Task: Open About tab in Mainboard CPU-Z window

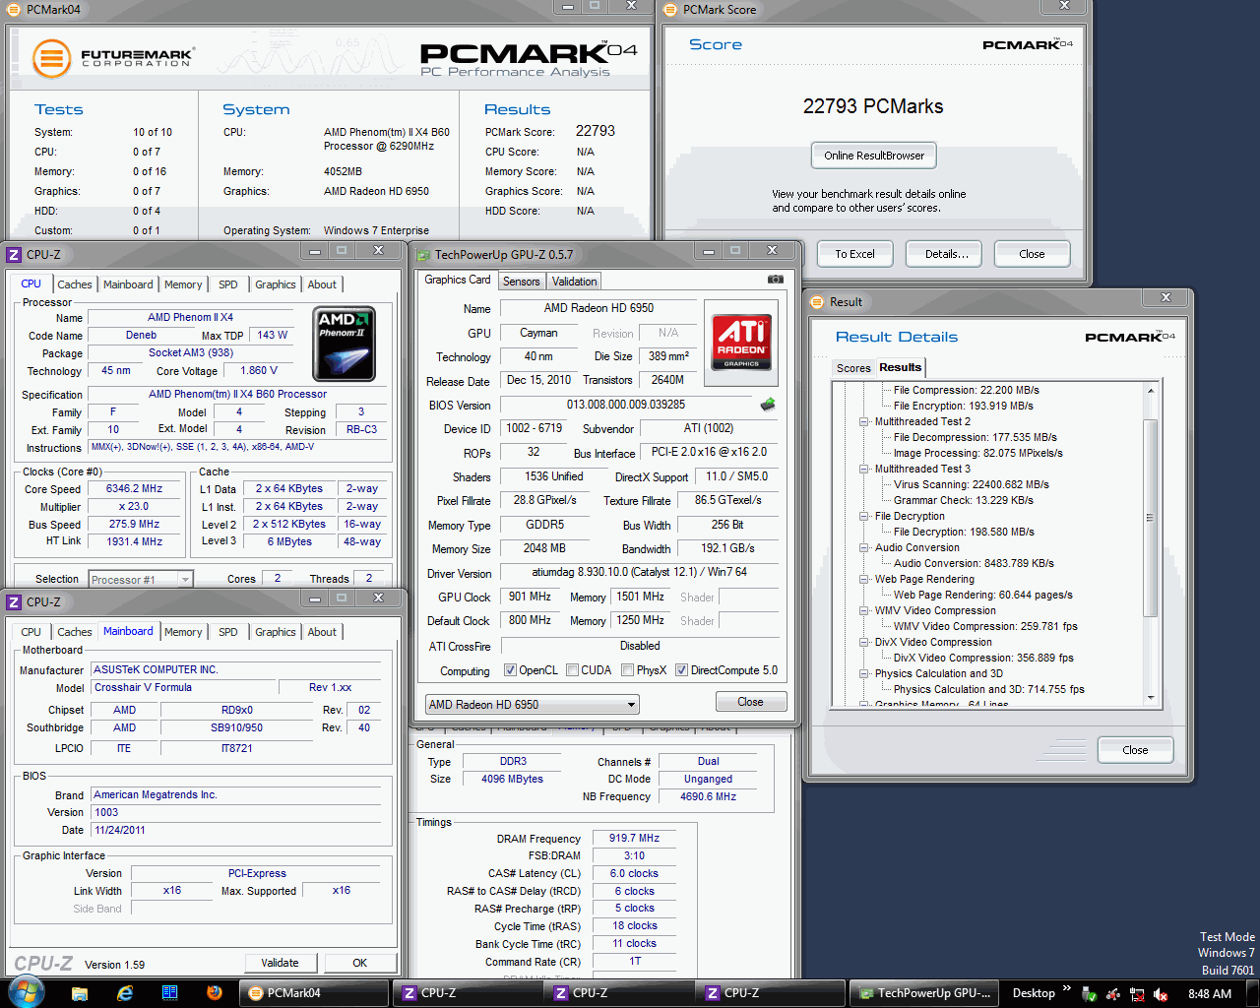Action: point(322,632)
